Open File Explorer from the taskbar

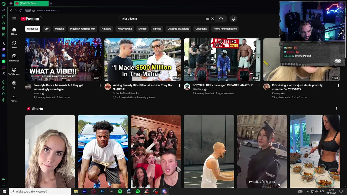click(76, 191)
